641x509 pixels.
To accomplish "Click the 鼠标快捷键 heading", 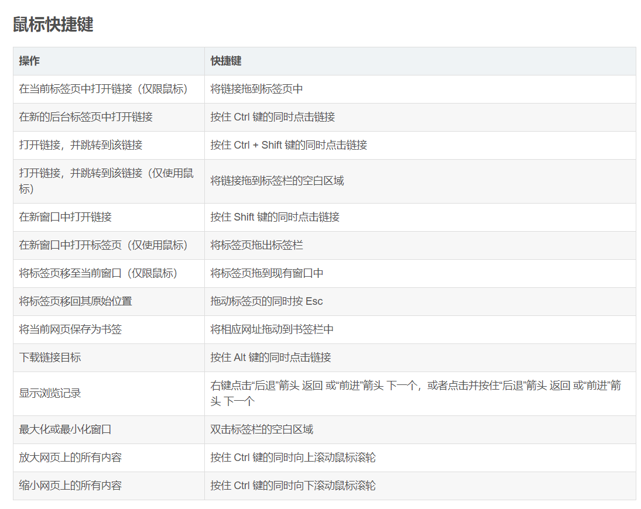I will [x=53, y=24].
